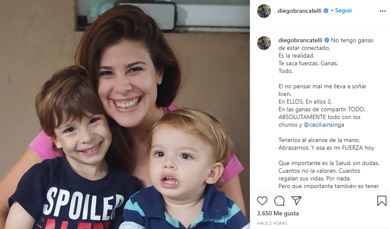Open comments via the speech bubble icon
This screenshot has width=390, height=229.
click(279, 201)
